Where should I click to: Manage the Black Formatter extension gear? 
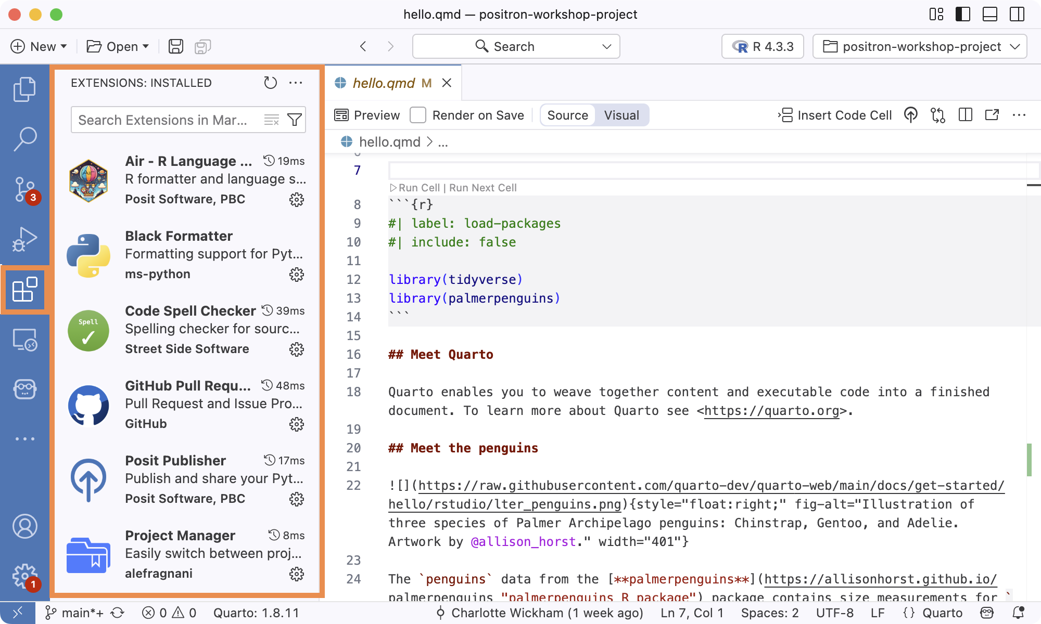(x=297, y=275)
